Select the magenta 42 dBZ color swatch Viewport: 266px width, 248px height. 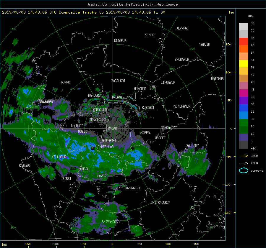click(x=244, y=93)
